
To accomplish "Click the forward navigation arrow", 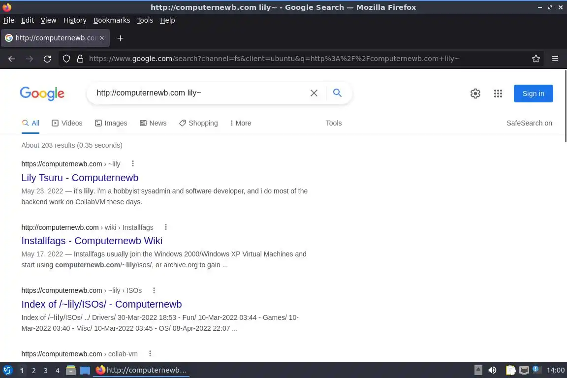I will [x=30, y=59].
